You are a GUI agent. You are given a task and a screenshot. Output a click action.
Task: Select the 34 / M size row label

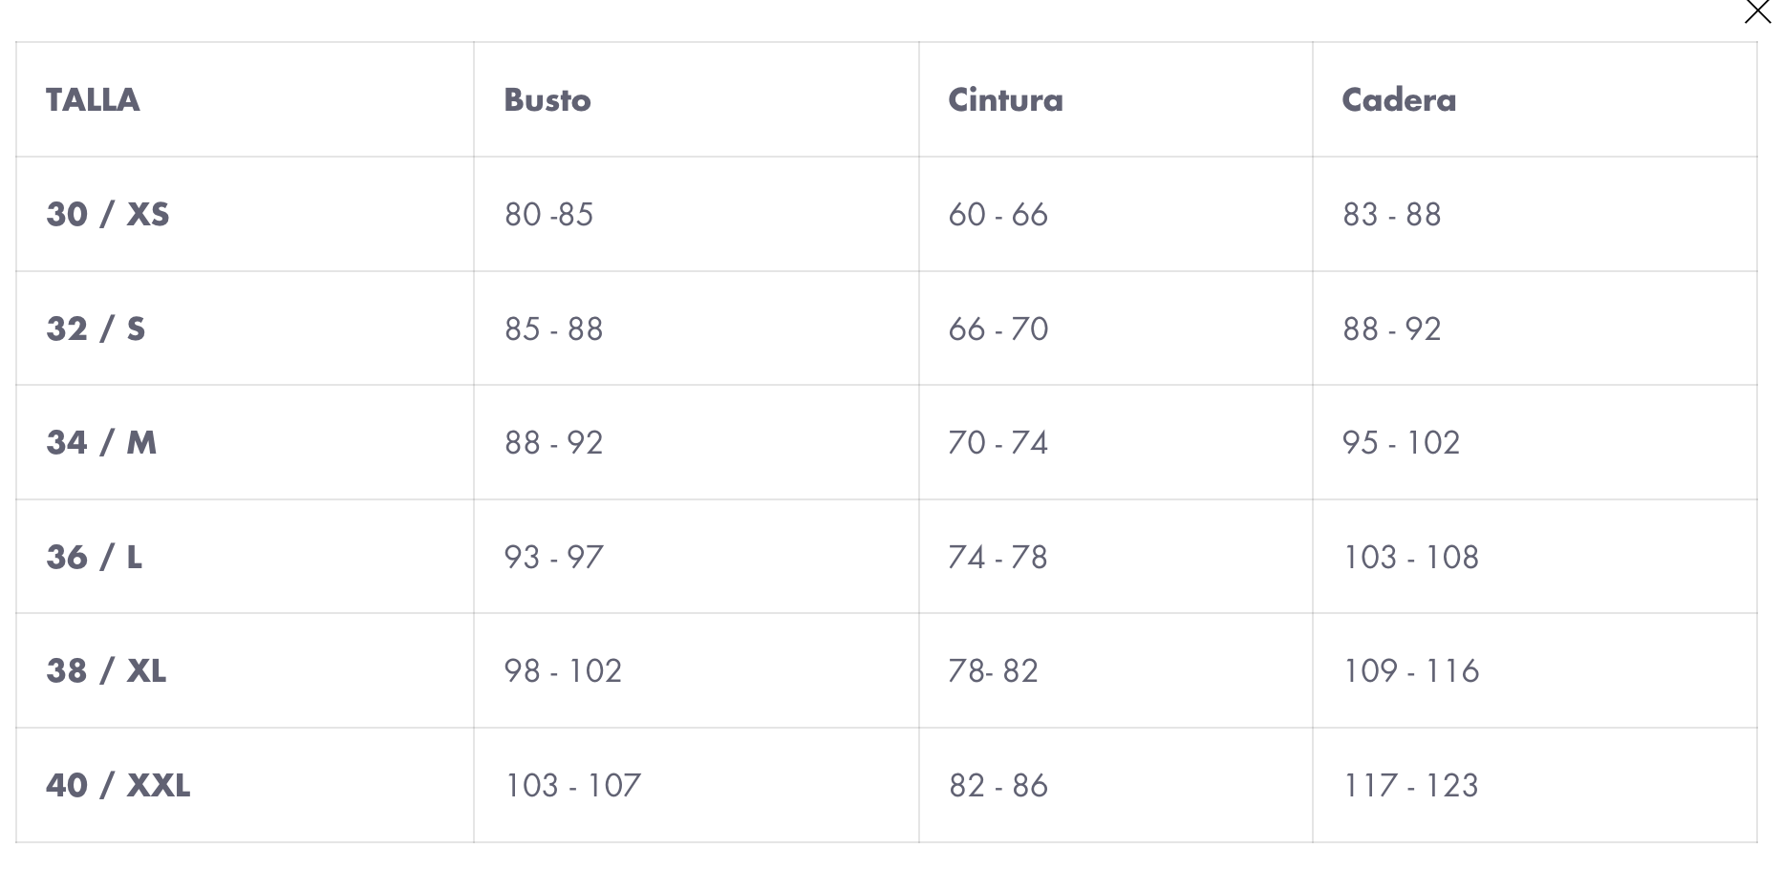coord(101,442)
